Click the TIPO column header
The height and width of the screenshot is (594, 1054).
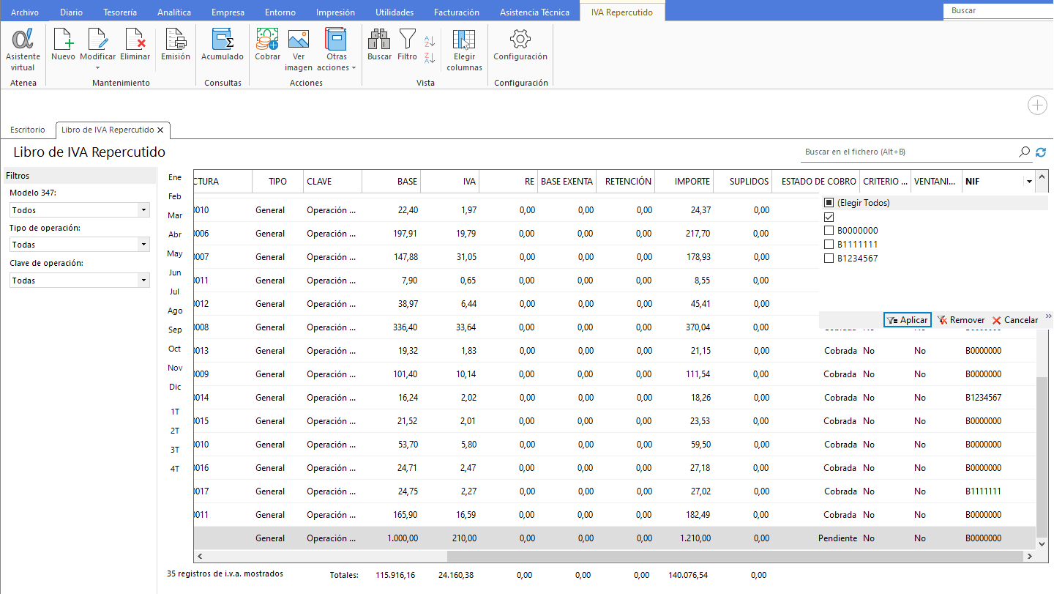click(x=277, y=182)
